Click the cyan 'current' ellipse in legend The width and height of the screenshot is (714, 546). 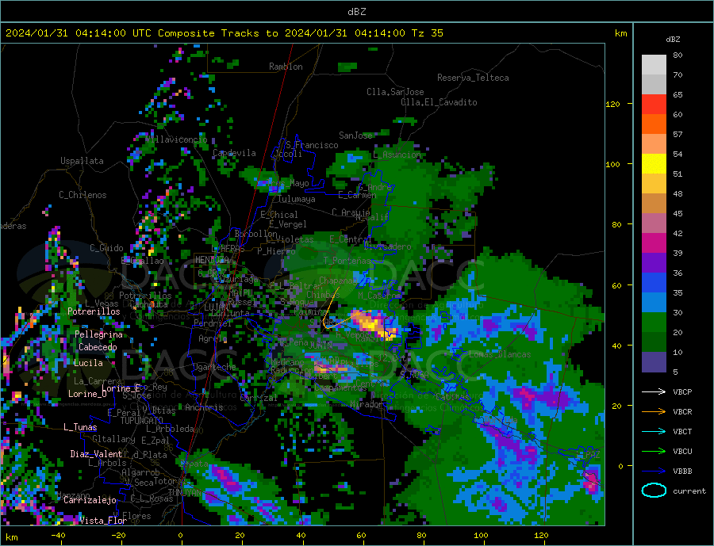pyautogui.click(x=654, y=491)
